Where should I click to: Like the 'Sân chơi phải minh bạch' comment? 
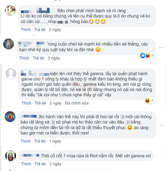pyautogui.click(x=26, y=30)
